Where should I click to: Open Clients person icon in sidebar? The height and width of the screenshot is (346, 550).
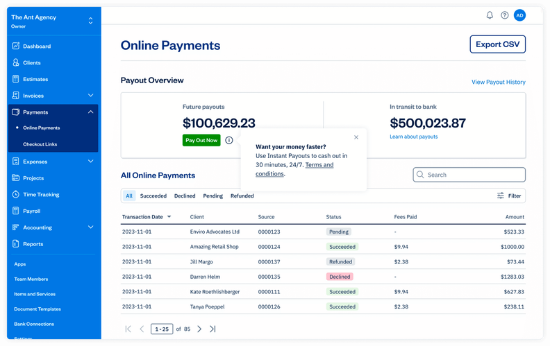(15, 62)
